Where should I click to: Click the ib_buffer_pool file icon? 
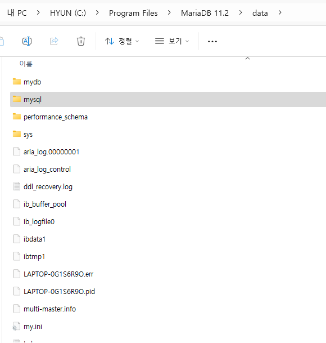[x=17, y=204]
